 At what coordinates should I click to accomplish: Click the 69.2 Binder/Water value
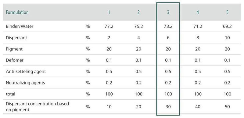coord(227,26)
